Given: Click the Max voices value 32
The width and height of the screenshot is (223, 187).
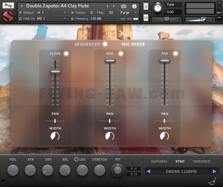Looking at the screenshot, I should (111, 13).
